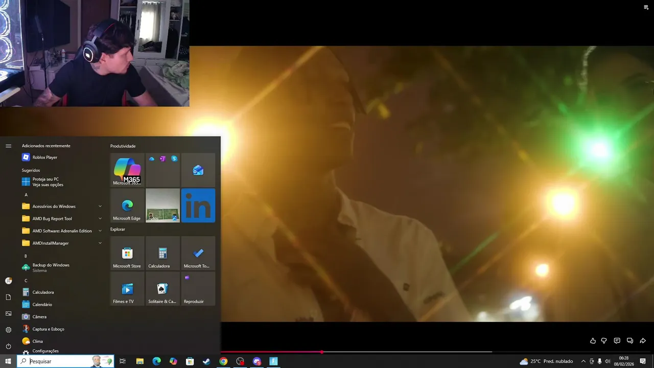
Task: Open the weather widget 25°C Pred. nublado
Action: click(x=546, y=361)
